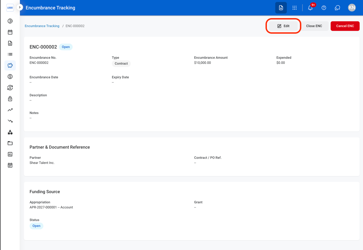Click the APR-2027-000001 – Account appropriation value

pos(51,207)
